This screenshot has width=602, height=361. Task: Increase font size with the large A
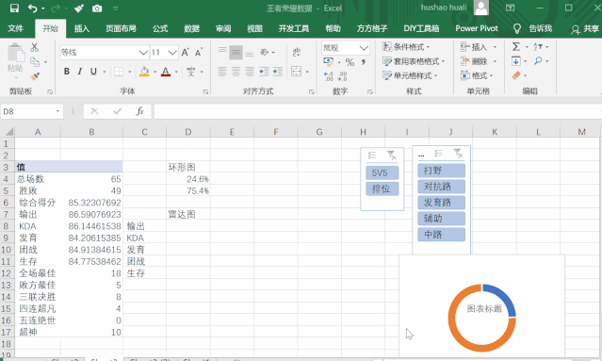pyautogui.click(x=185, y=52)
